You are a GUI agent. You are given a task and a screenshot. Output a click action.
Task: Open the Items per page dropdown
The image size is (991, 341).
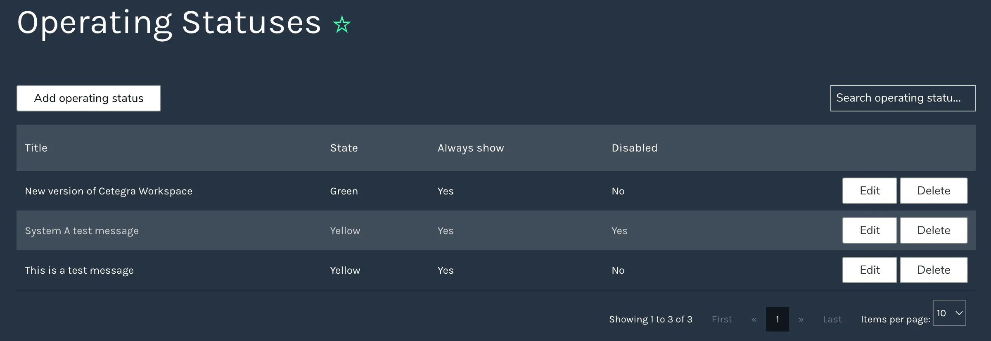click(x=949, y=313)
